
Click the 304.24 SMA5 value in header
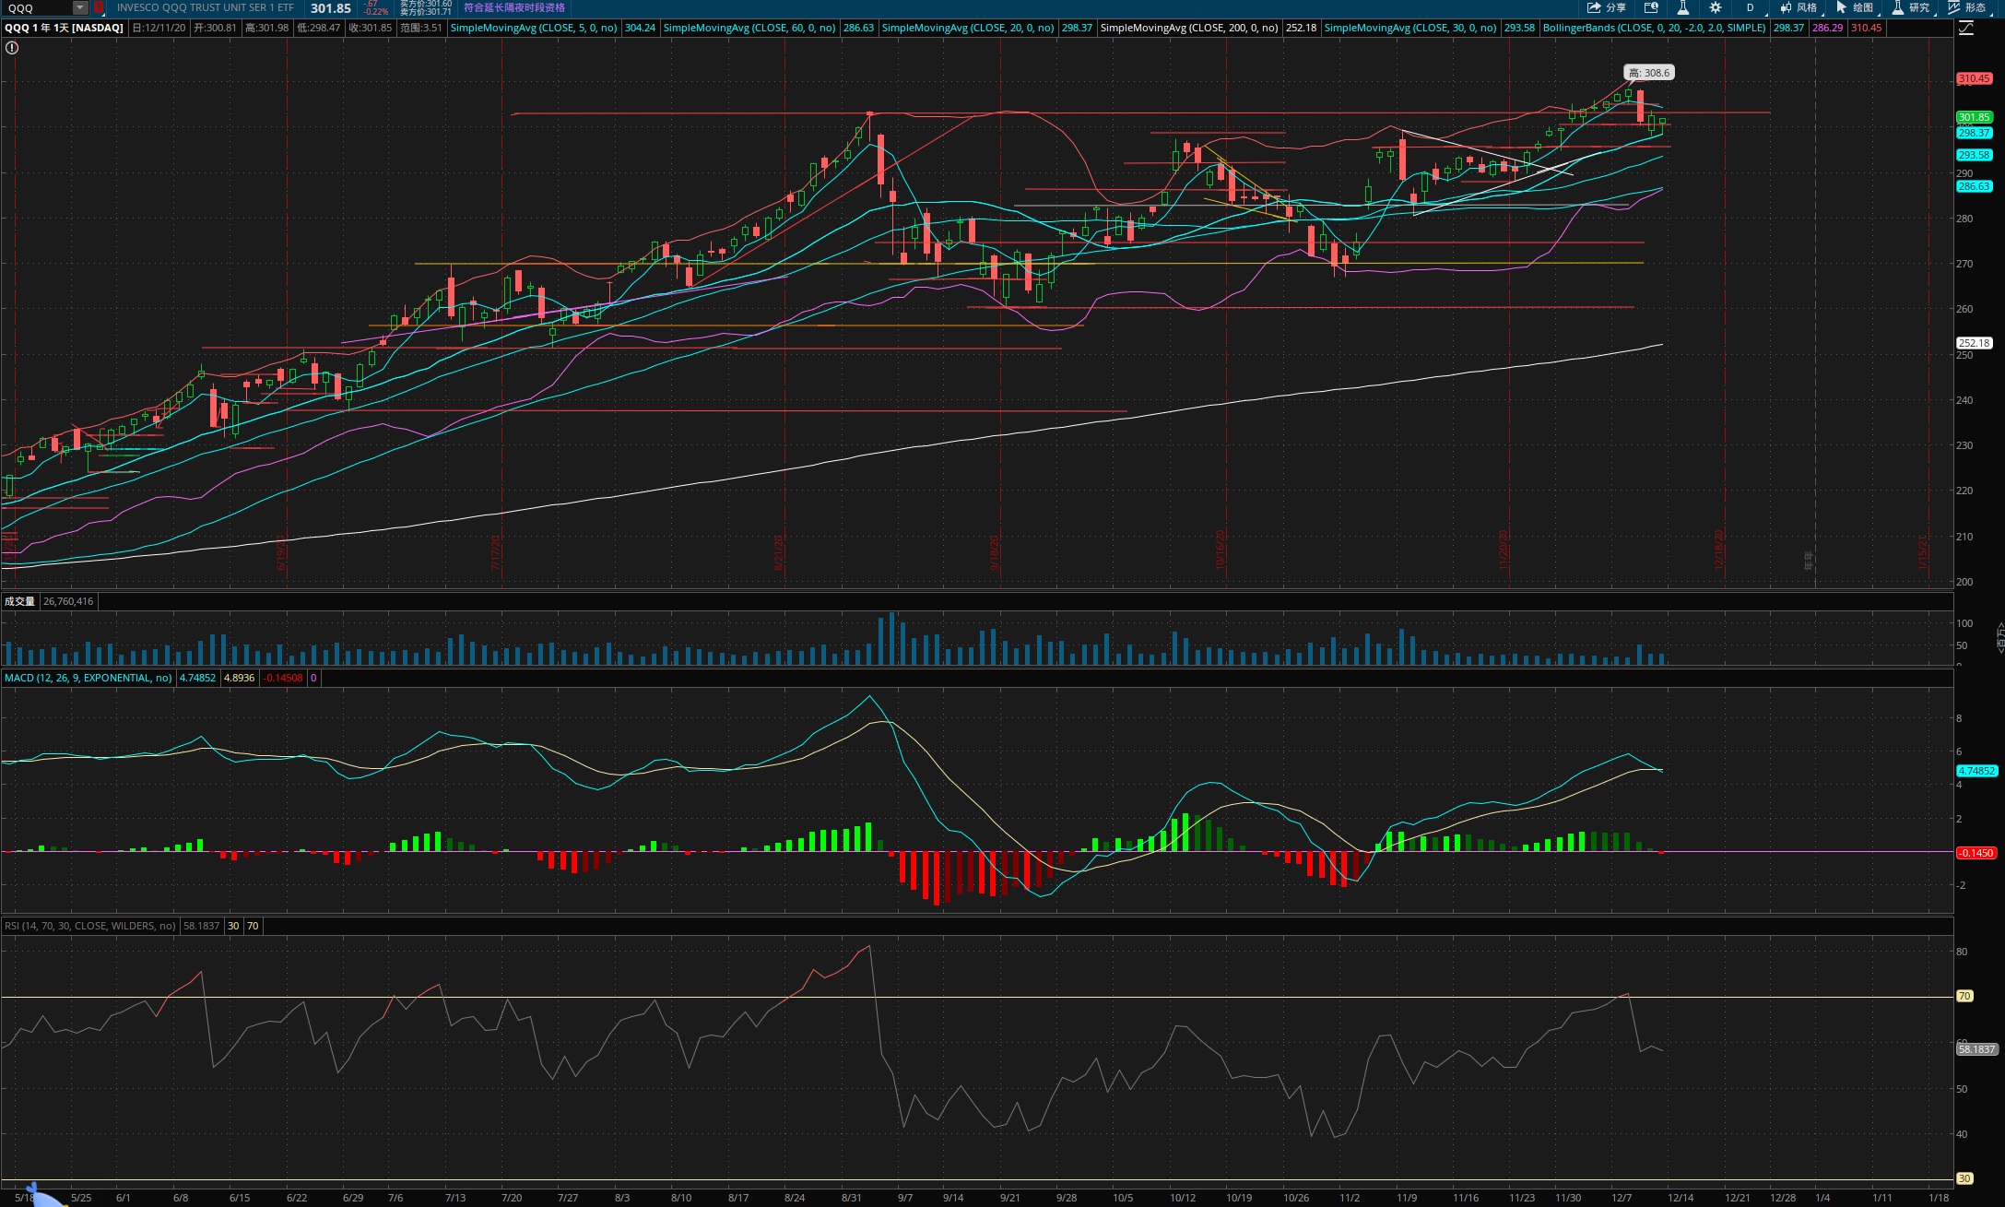point(640,28)
